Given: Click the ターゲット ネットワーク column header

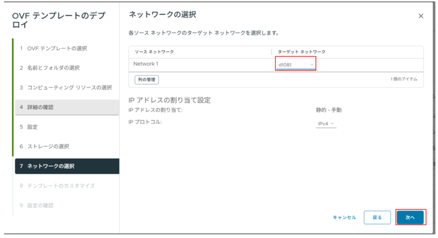Looking at the screenshot, I should [x=302, y=52].
